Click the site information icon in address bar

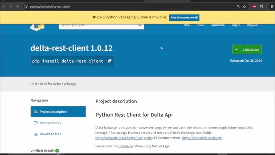pyautogui.click(x=26, y=6)
